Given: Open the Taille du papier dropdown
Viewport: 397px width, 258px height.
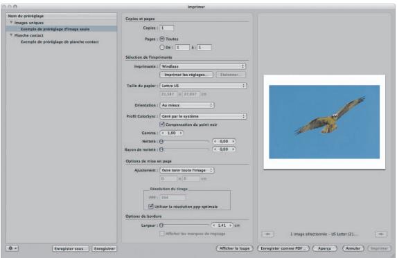Looking at the screenshot, I should point(203,86).
